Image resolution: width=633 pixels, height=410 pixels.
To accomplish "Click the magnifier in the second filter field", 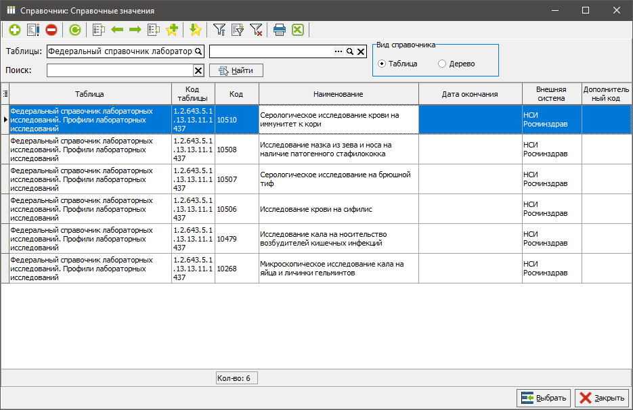I will point(350,51).
